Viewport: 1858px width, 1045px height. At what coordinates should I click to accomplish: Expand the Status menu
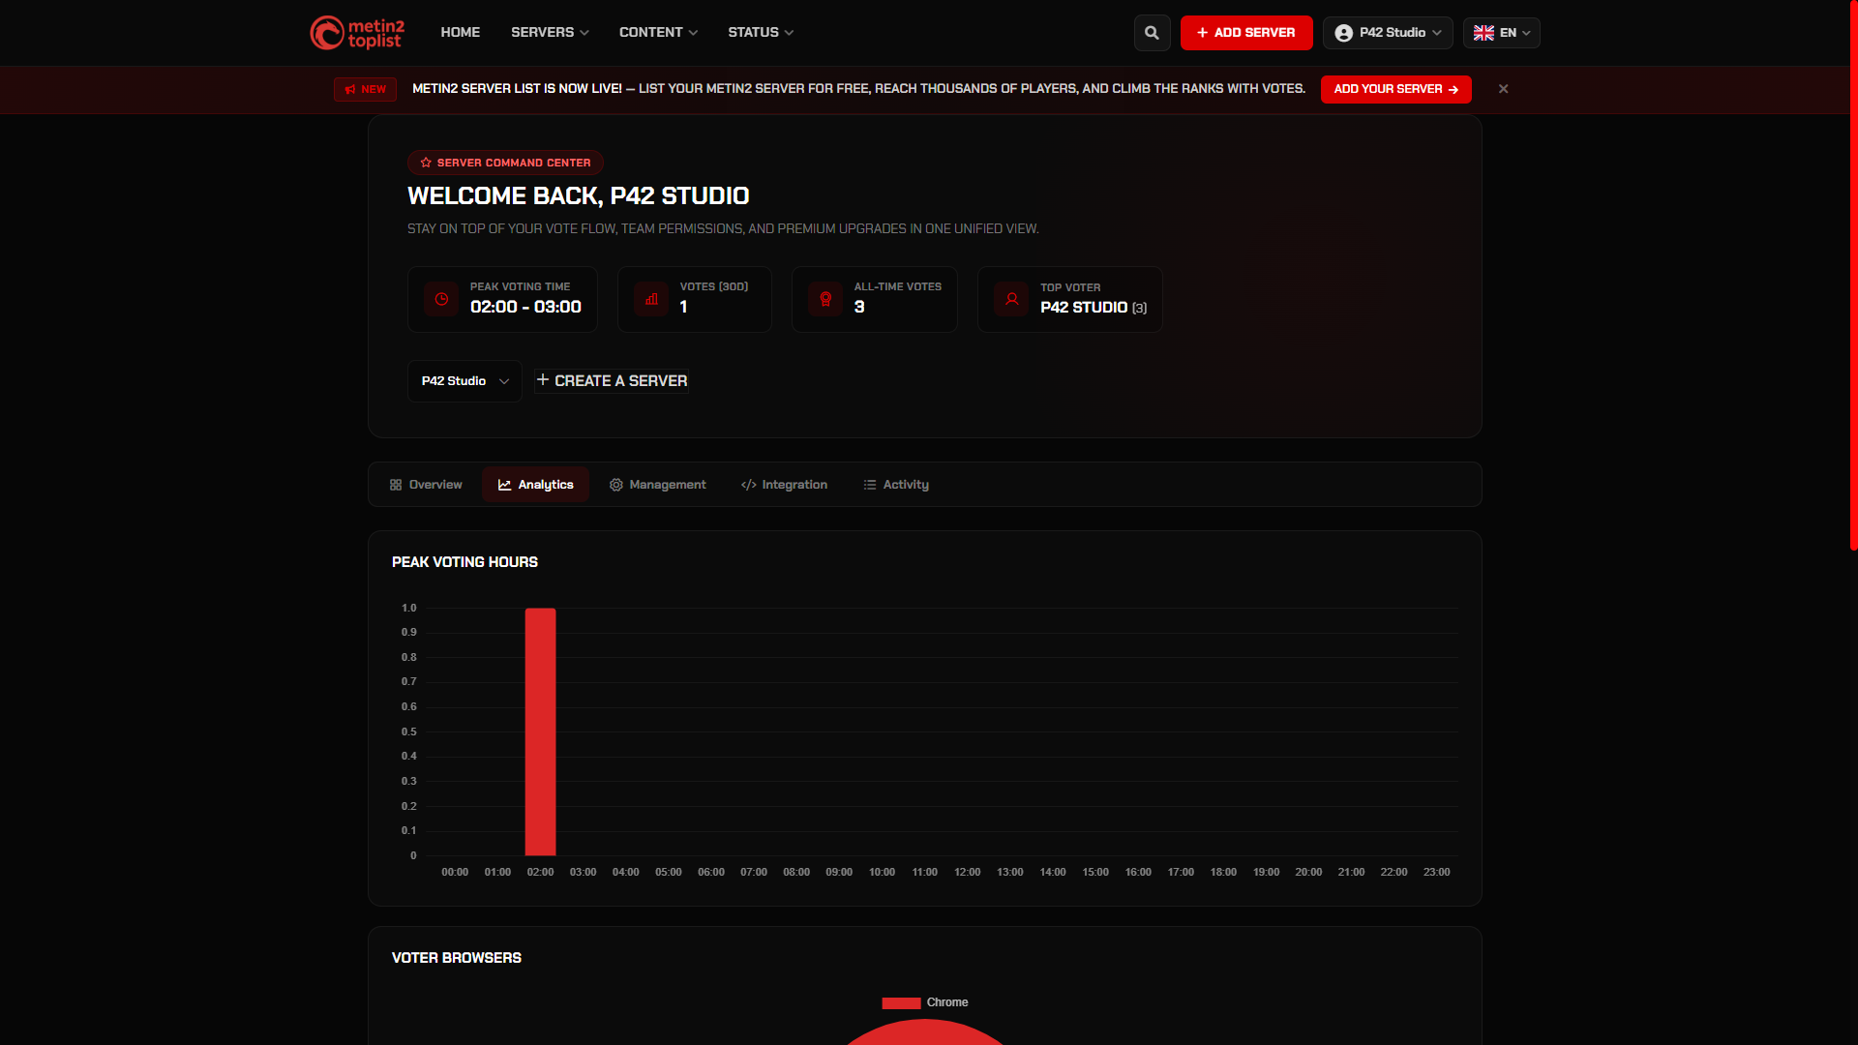(761, 33)
